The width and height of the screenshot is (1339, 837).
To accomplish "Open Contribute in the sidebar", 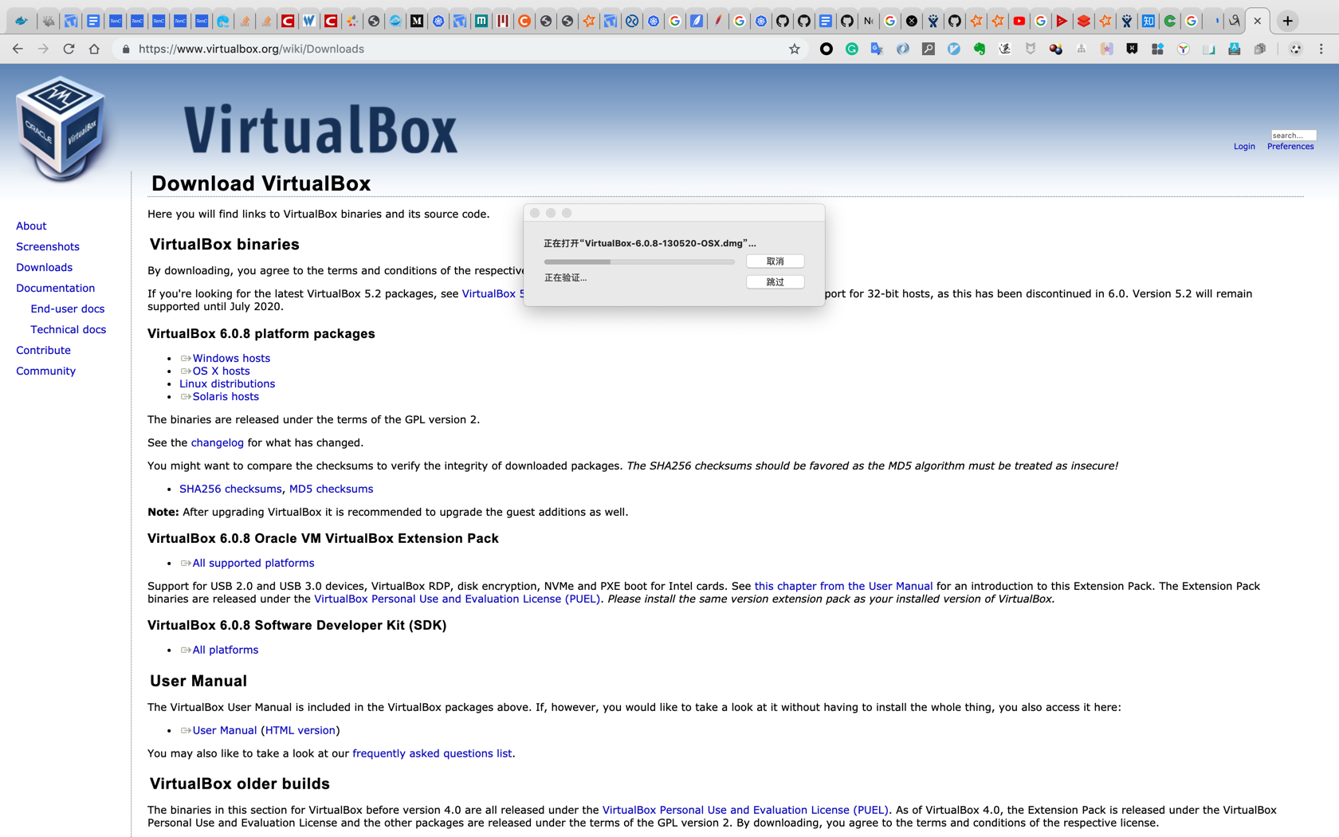I will point(43,351).
